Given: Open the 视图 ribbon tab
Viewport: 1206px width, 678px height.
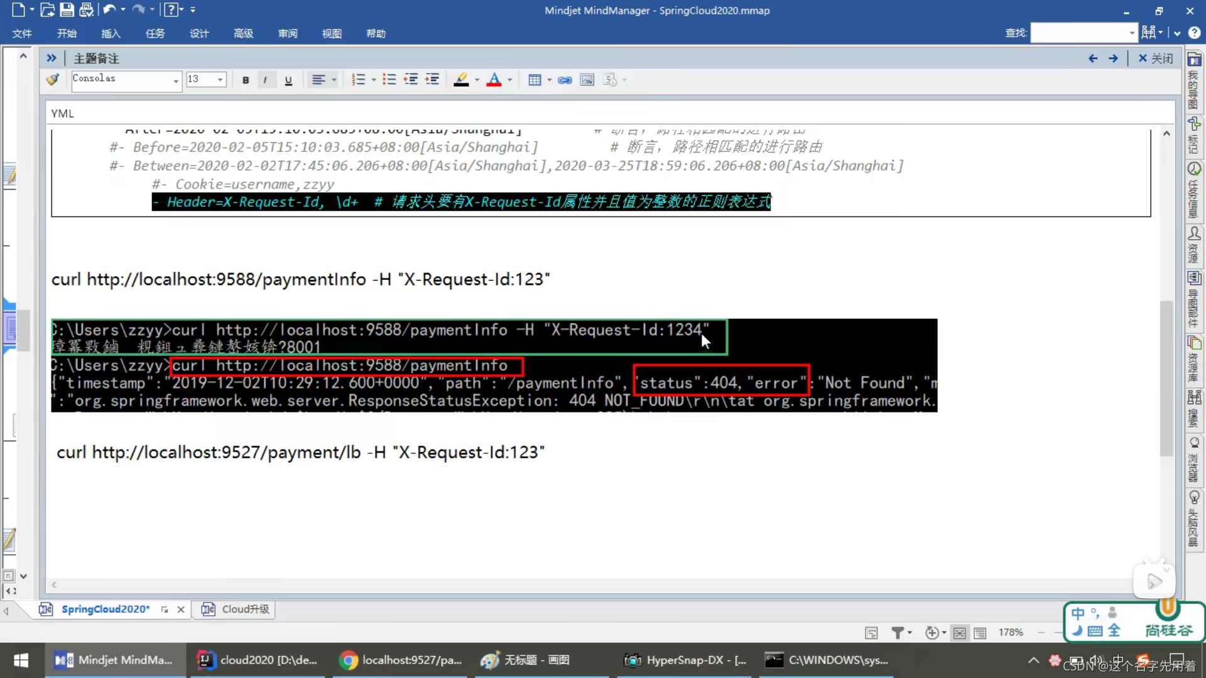Looking at the screenshot, I should tap(332, 33).
